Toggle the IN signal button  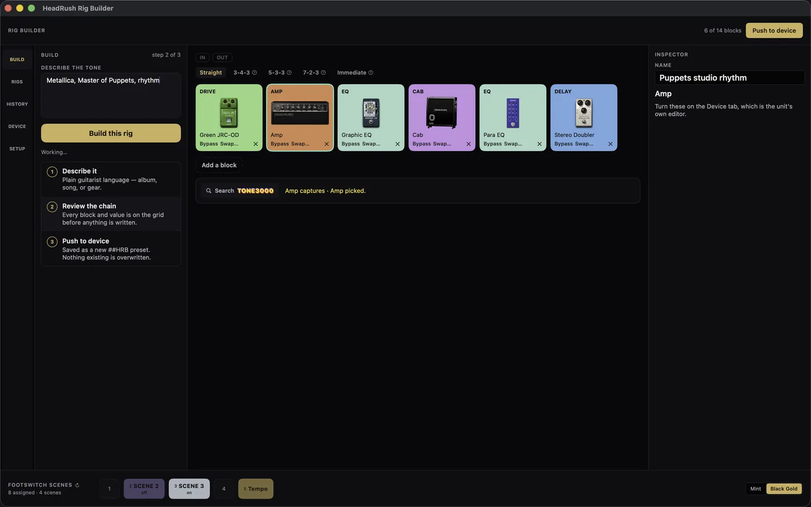202,57
